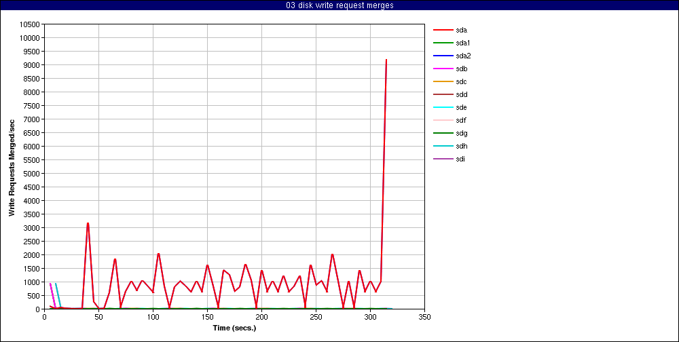679x342 pixels.
Task: Click the 350 x-axis tick value
Action: pos(425,317)
